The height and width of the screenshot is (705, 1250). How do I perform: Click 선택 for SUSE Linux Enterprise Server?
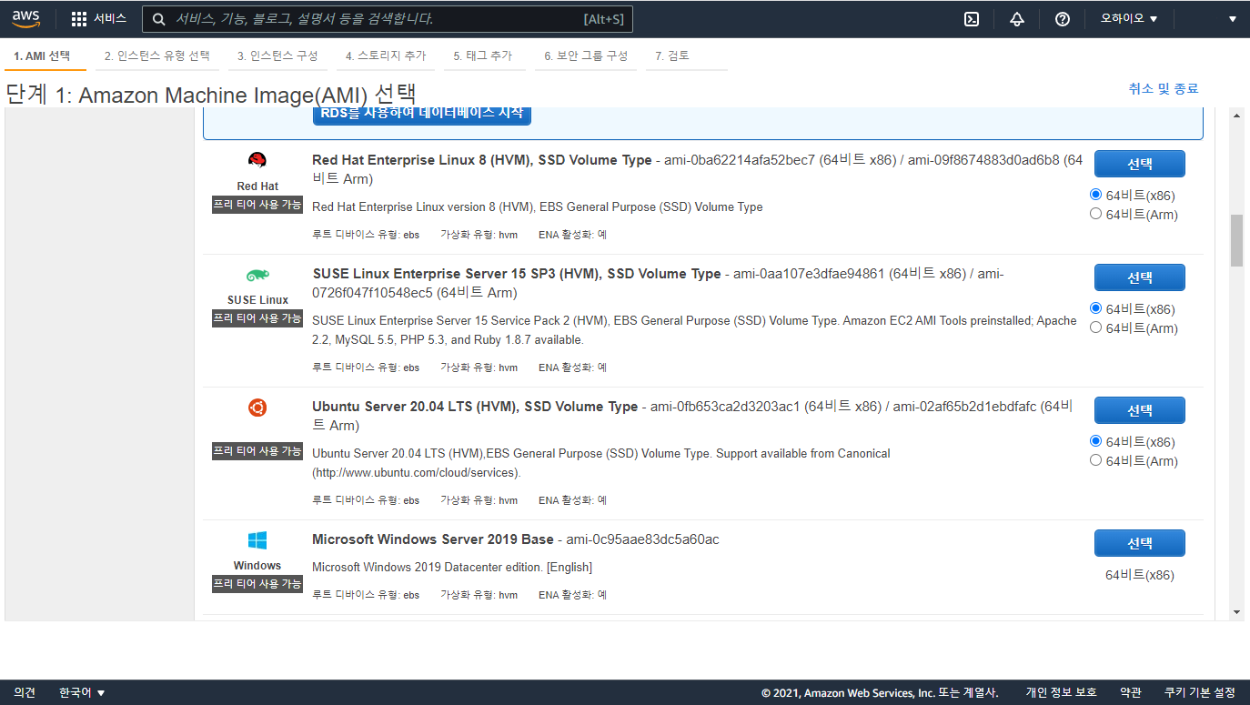(1140, 277)
